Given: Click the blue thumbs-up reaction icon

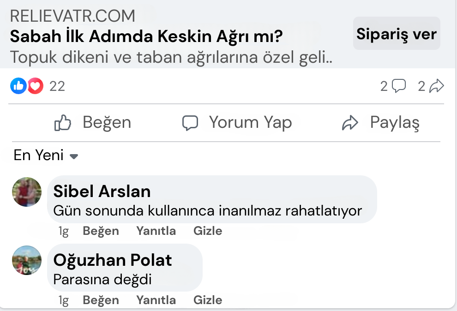Looking at the screenshot, I should [x=18, y=86].
